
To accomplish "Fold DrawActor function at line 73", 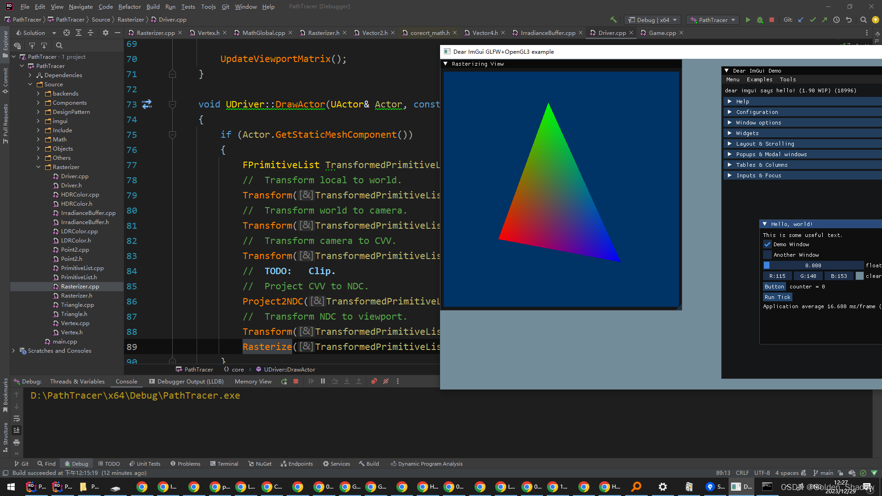I will click(173, 104).
